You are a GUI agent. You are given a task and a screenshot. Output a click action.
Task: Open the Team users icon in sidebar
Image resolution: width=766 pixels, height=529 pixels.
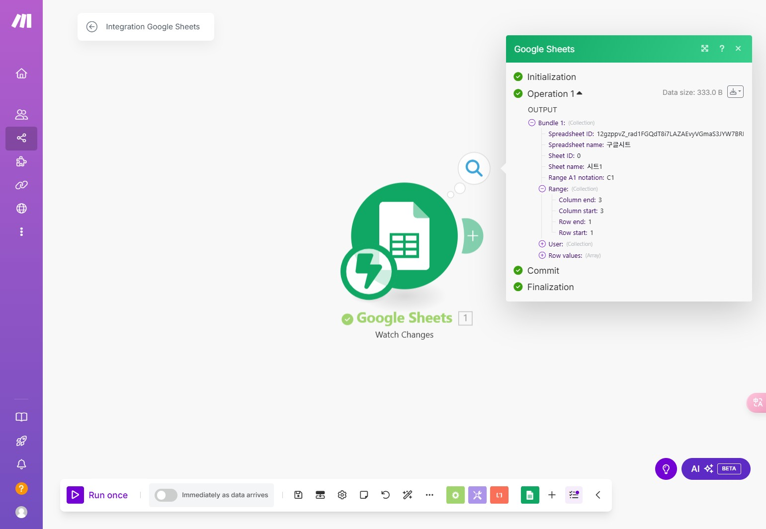tap(21, 115)
